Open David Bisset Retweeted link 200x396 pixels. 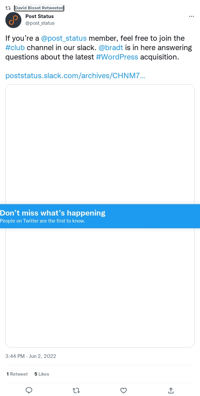(39, 8)
